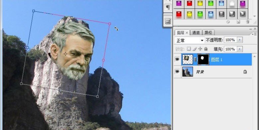Image resolution: width=259 pixels, height=130 pixels.
Task: Click the lock image pixels brush icon
Action: pos(194,49)
